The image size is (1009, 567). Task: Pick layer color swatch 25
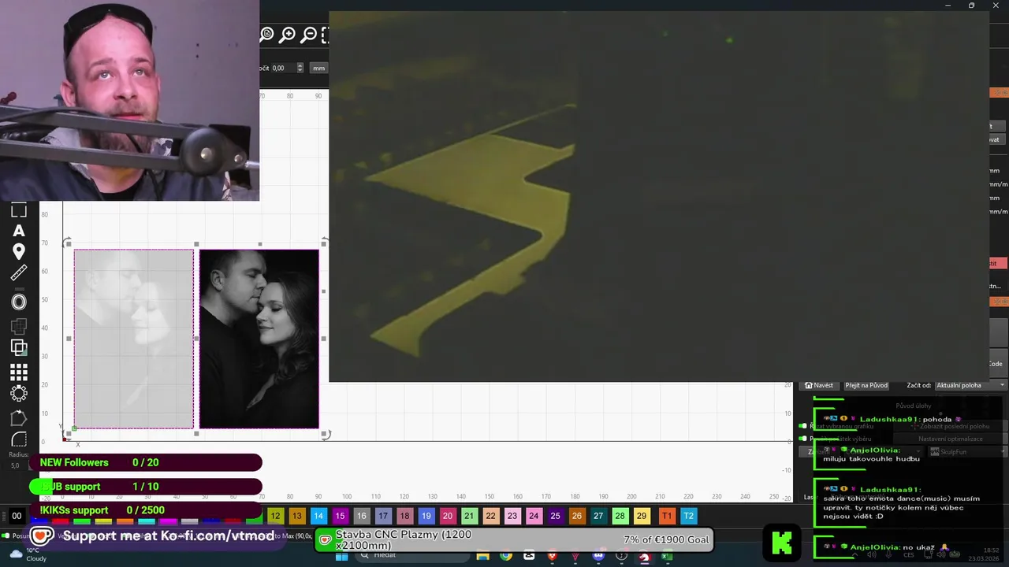(555, 516)
